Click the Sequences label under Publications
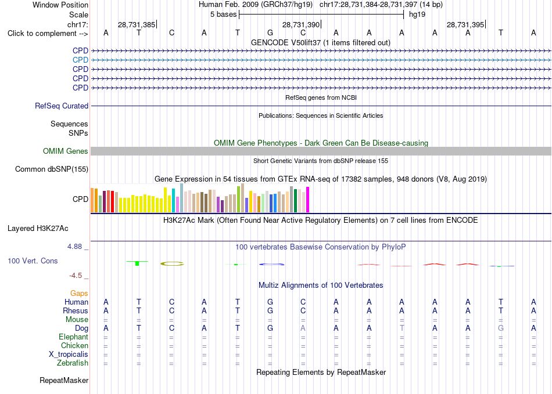The width and height of the screenshot is (552, 394). [x=69, y=124]
